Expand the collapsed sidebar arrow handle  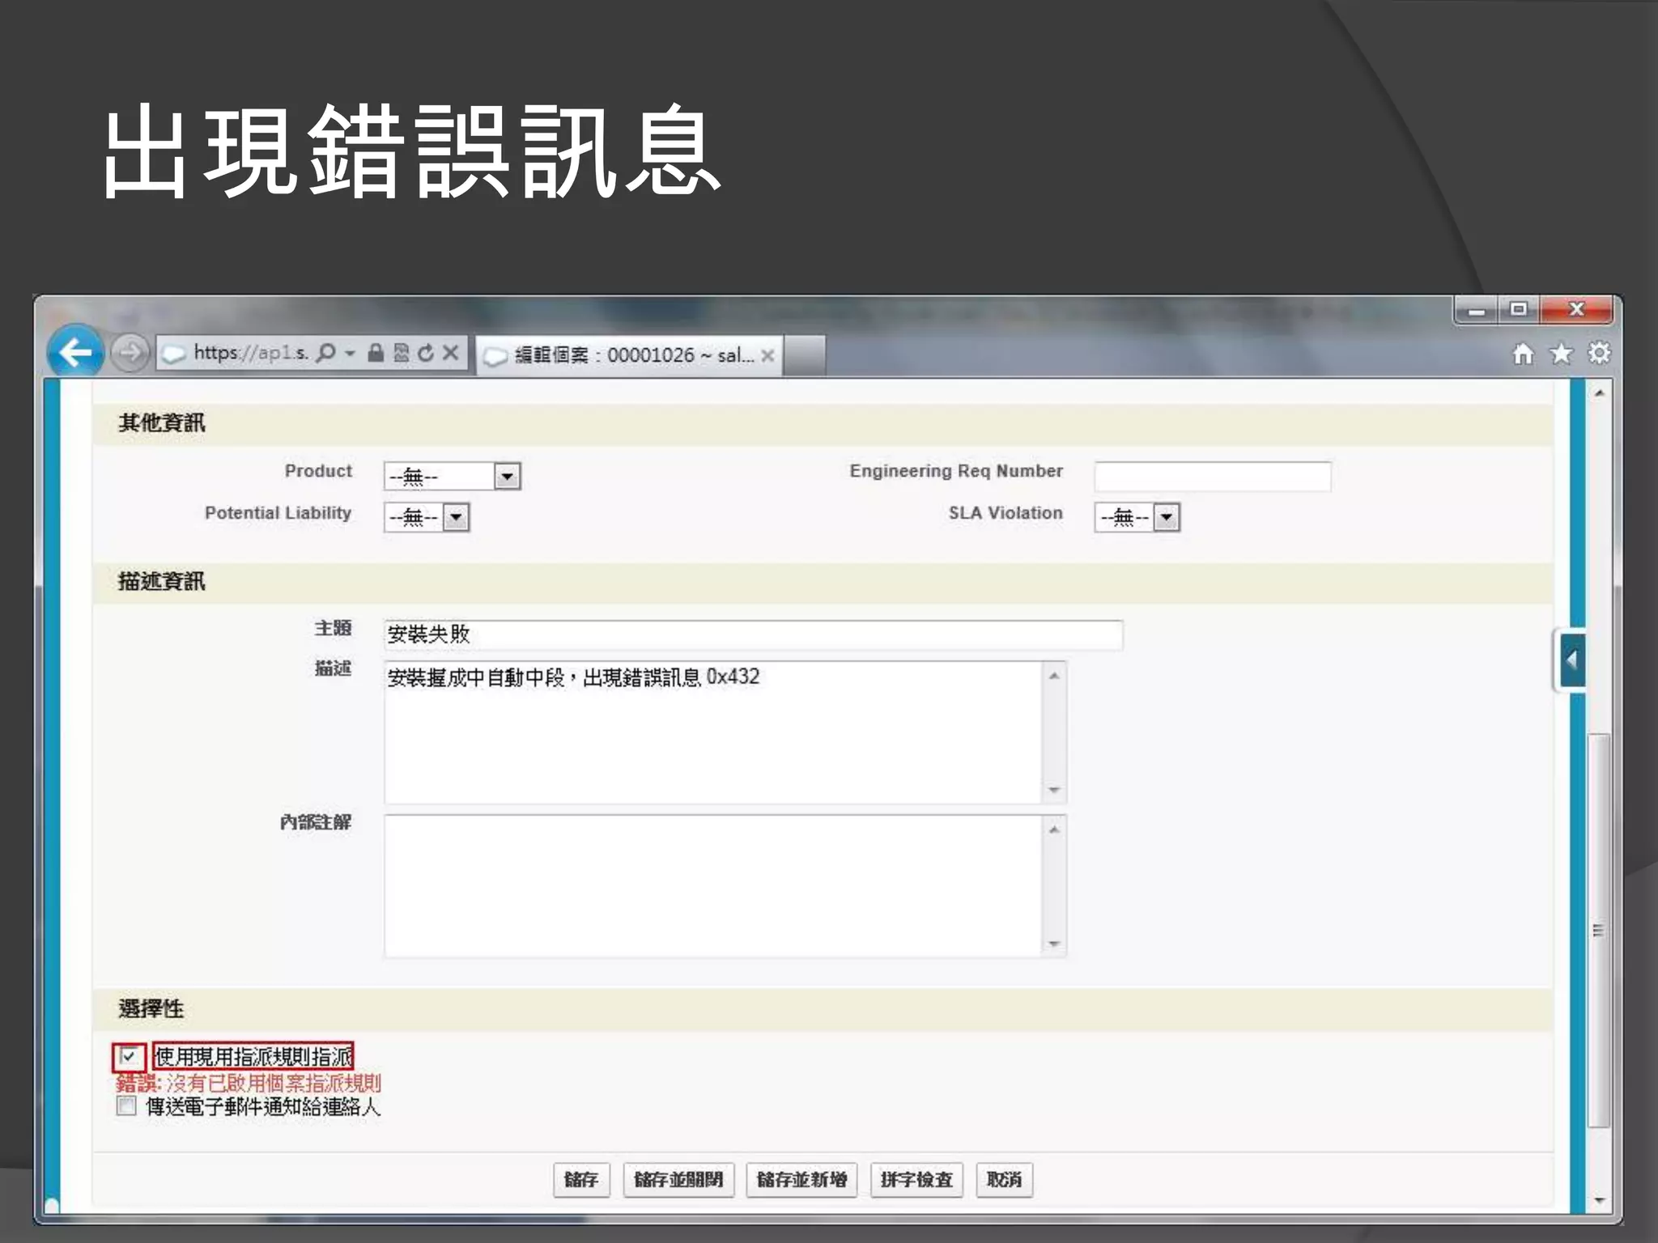pyautogui.click(x=1571, y=660)
